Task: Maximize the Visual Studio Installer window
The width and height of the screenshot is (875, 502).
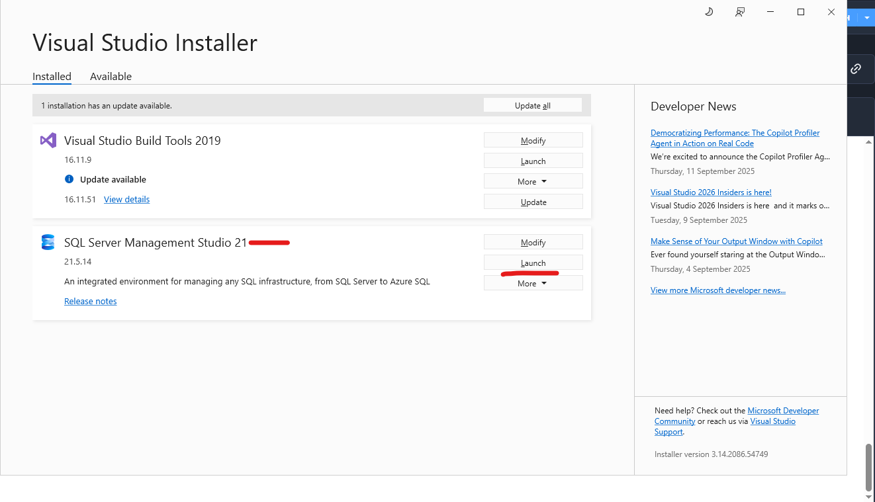Action: (801, 12)
